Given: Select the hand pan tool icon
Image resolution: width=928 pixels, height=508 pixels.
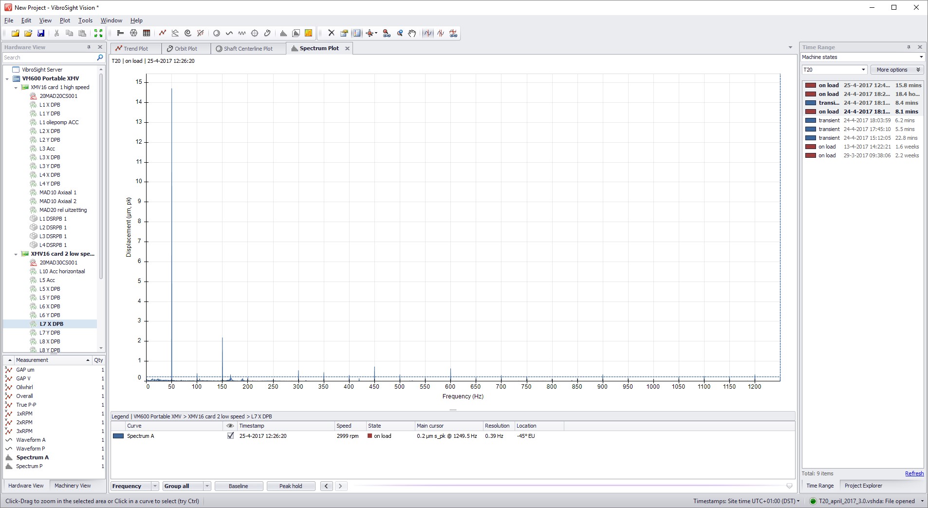Looking at the screenshot, I should click(411, 33).
